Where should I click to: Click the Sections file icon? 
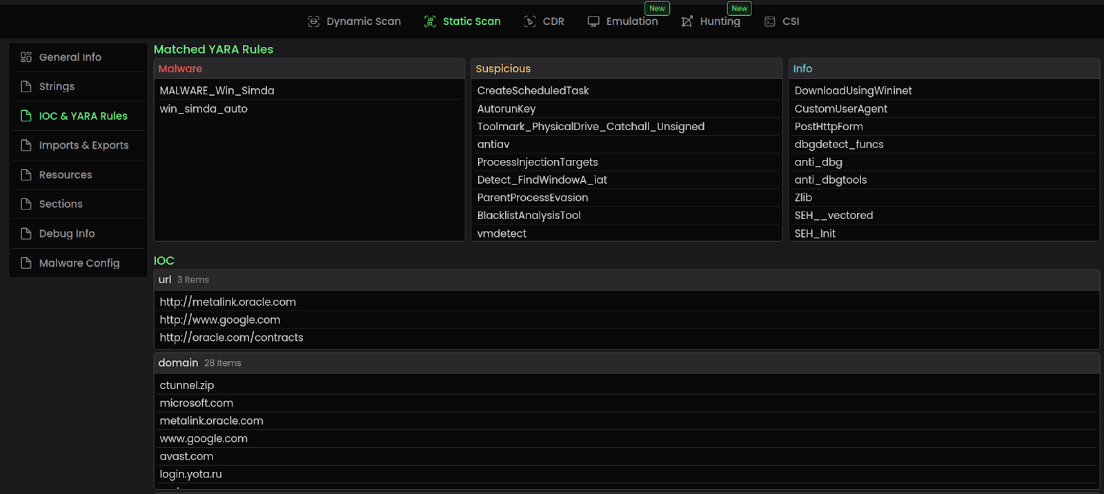pos(26,204)
